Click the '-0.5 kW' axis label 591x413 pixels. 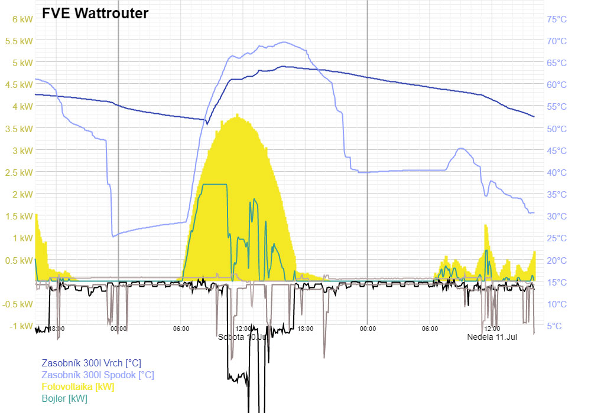click(x=17, y=304)
